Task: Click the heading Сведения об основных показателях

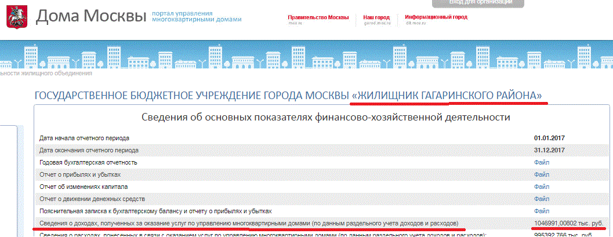Action: click(x=325, y=117)
